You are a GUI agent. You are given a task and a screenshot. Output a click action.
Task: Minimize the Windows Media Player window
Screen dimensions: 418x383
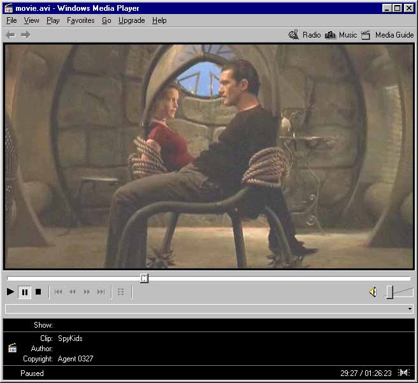[386, 8]
